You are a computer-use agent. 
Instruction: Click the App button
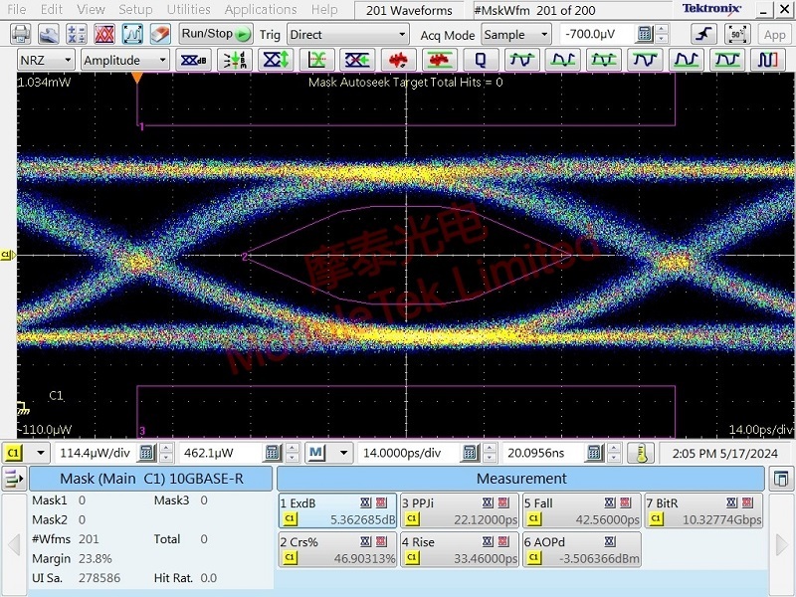(775, 34)
